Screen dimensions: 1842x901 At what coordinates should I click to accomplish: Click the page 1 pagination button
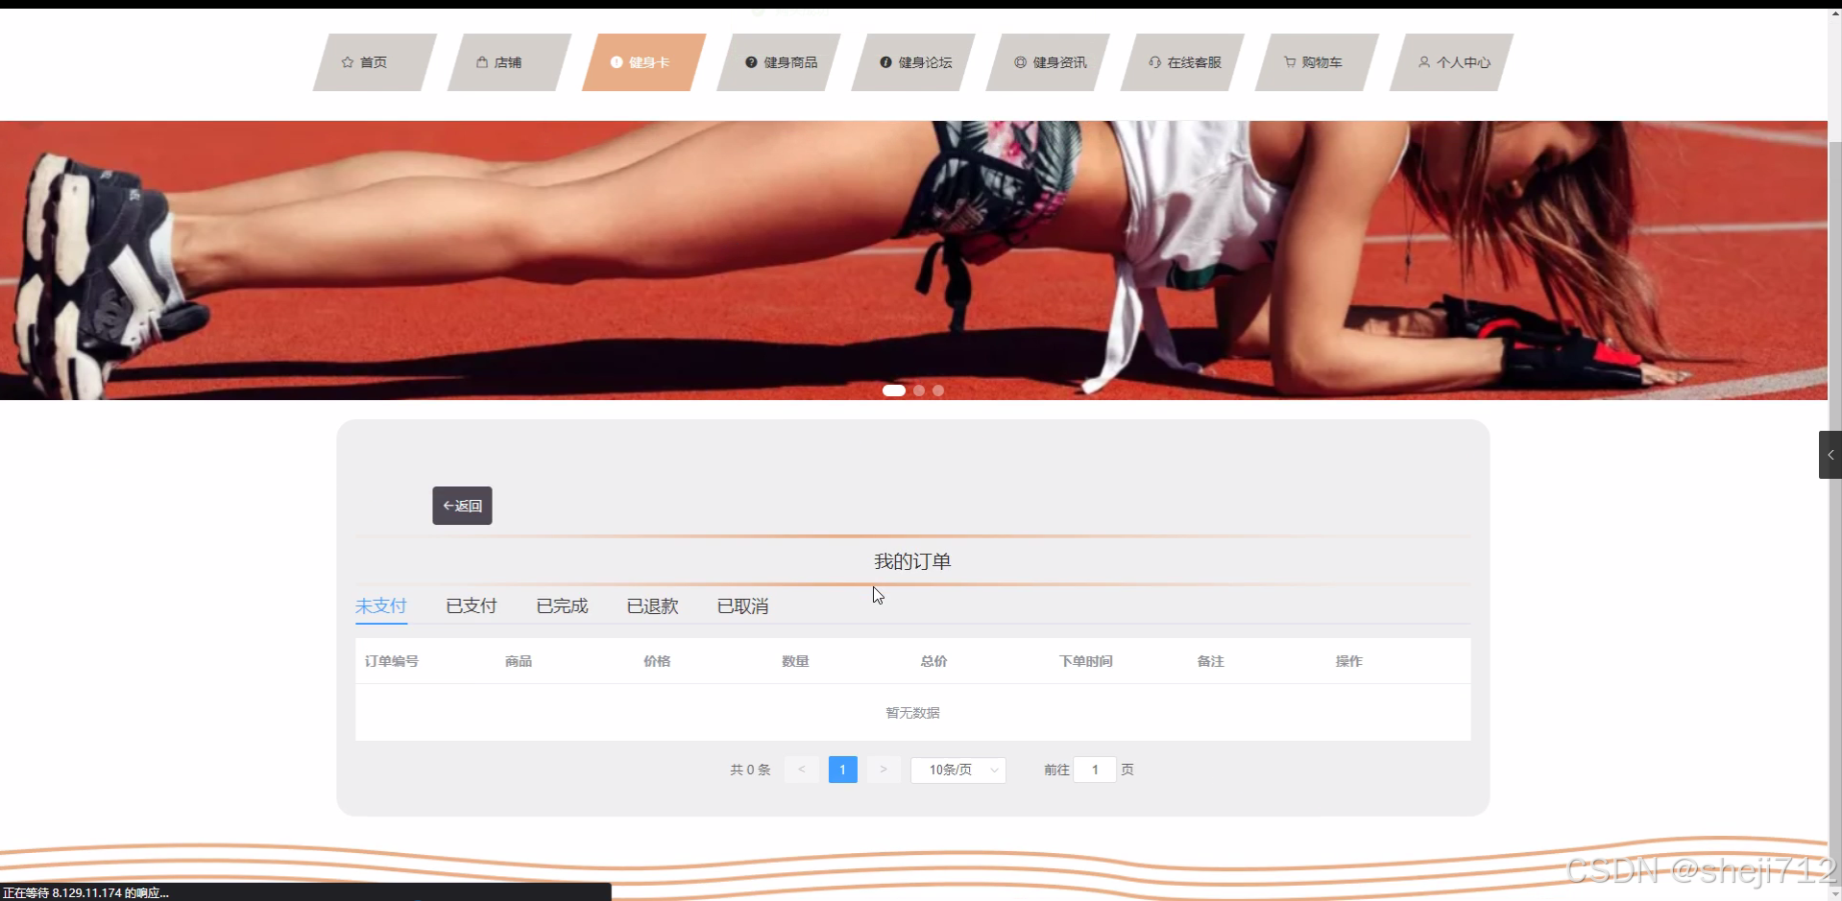point(842,770)
